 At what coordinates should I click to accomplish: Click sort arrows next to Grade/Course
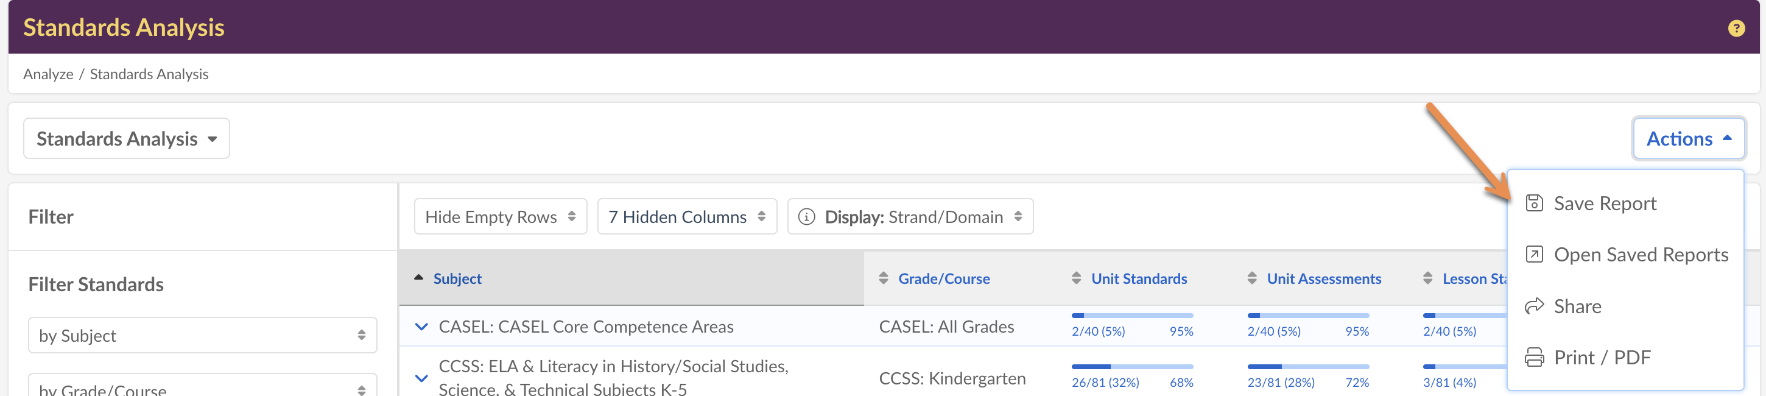coord(883,278)
